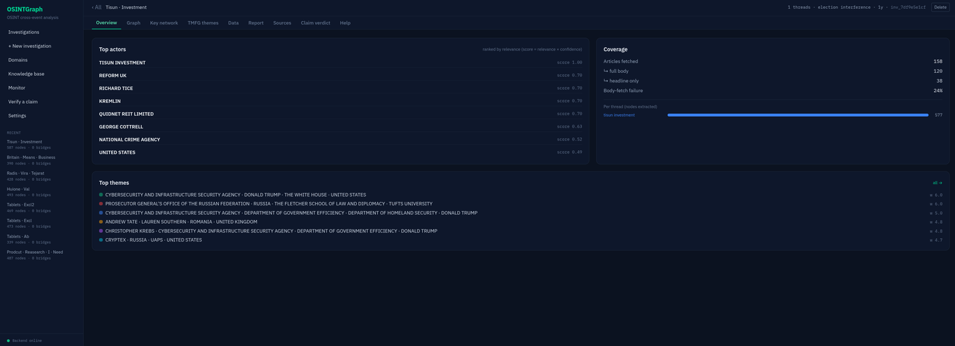Delete this investigation with Delete button
The height and width of the screenshot is (346, 955).
[940, 7]
